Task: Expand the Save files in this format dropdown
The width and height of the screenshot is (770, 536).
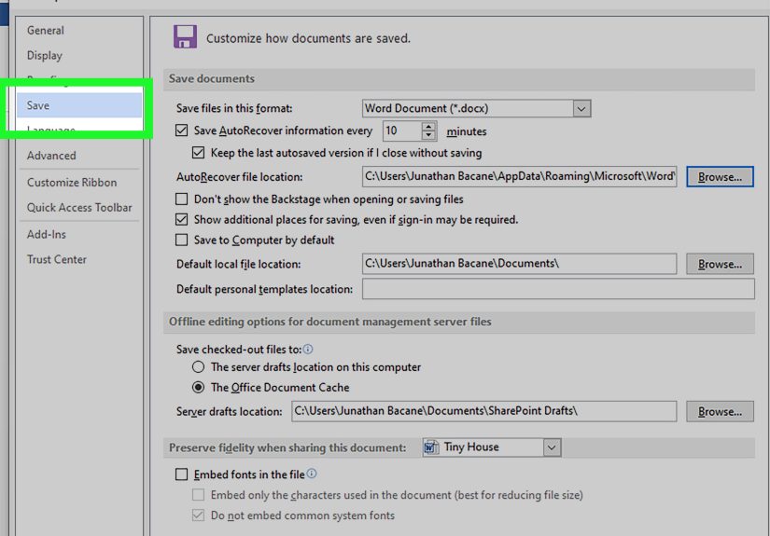Action: coord(581,108)
